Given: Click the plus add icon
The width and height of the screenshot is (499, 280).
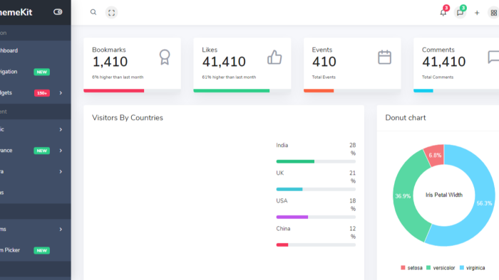Looking at the screenshot, I should (477, 13).
